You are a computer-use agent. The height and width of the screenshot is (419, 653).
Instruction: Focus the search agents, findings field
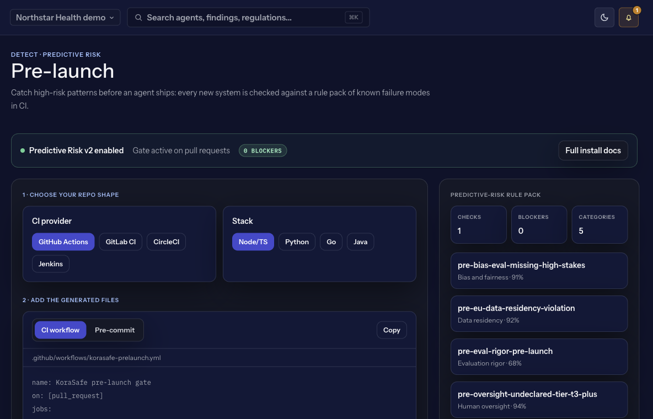pyautogui.click(x=248, y=18)
